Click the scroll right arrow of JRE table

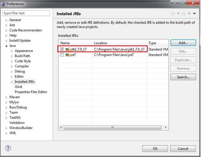tap(166, 127)
